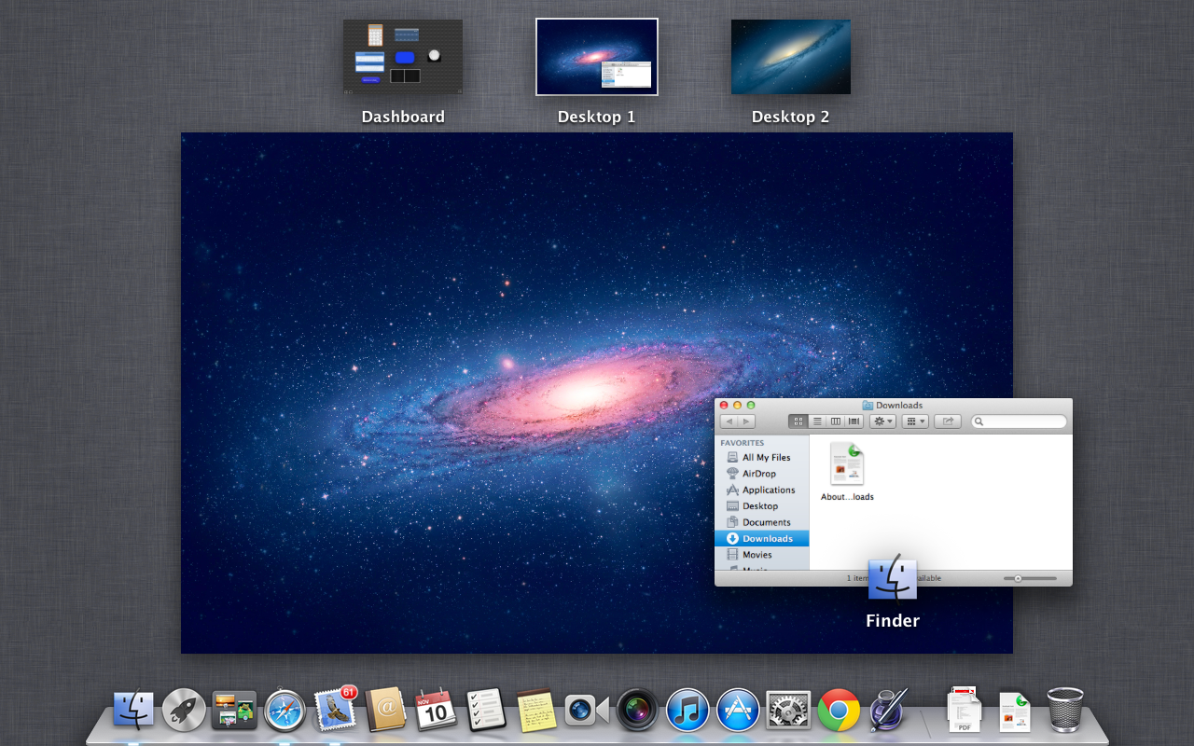The height and width of the screenshot is (746, 1194).
Task: Launch Photo Booth lens icon in Dock
Action: (637, 711)
